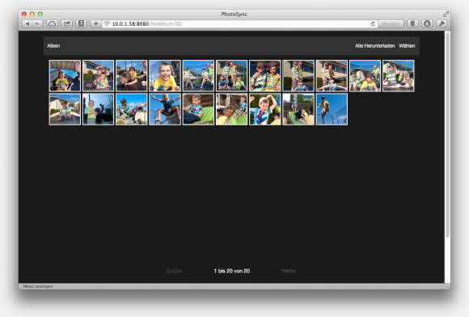The width and height of the screenshot is (469, 317).
Task: Click the plus add-bookmark button
Action: pyautogui.click(x=95, y=23)
